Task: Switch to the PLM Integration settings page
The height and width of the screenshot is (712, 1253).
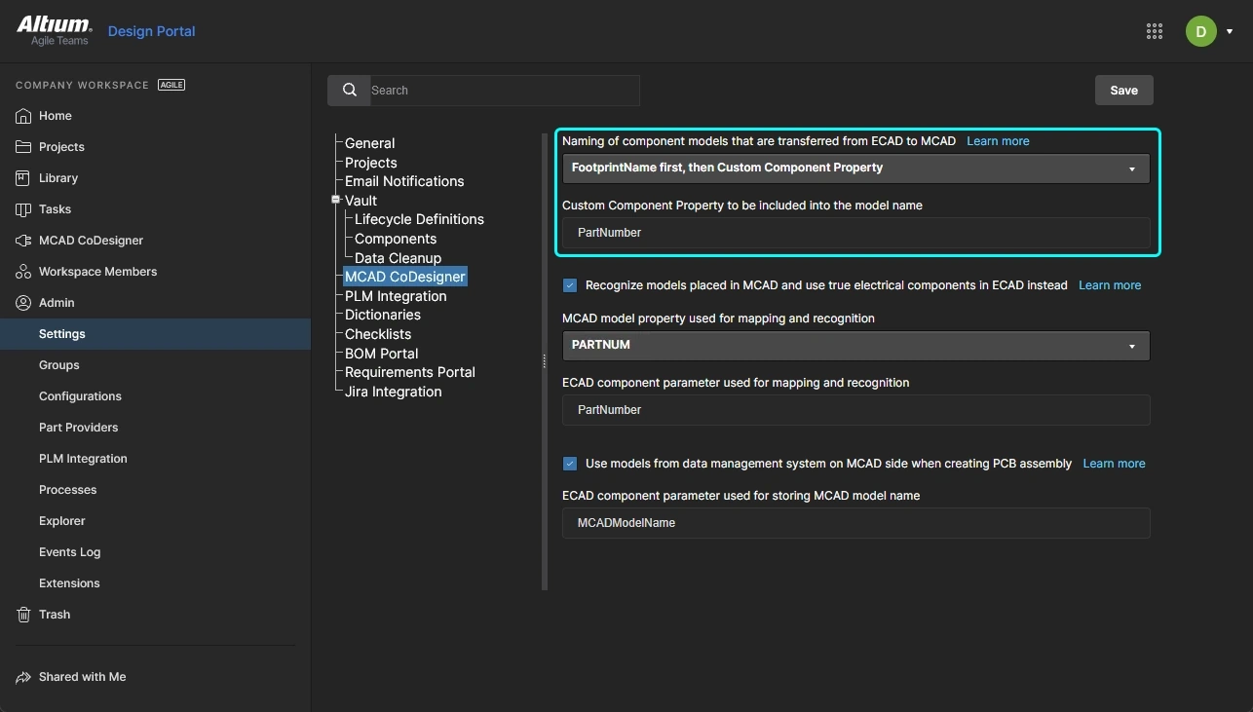Action: point(395,296)
